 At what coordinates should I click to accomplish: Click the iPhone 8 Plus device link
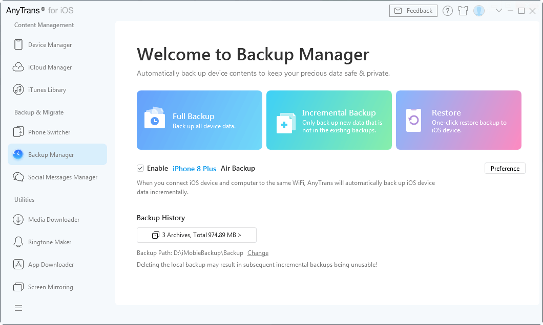[x=194, y=169]
